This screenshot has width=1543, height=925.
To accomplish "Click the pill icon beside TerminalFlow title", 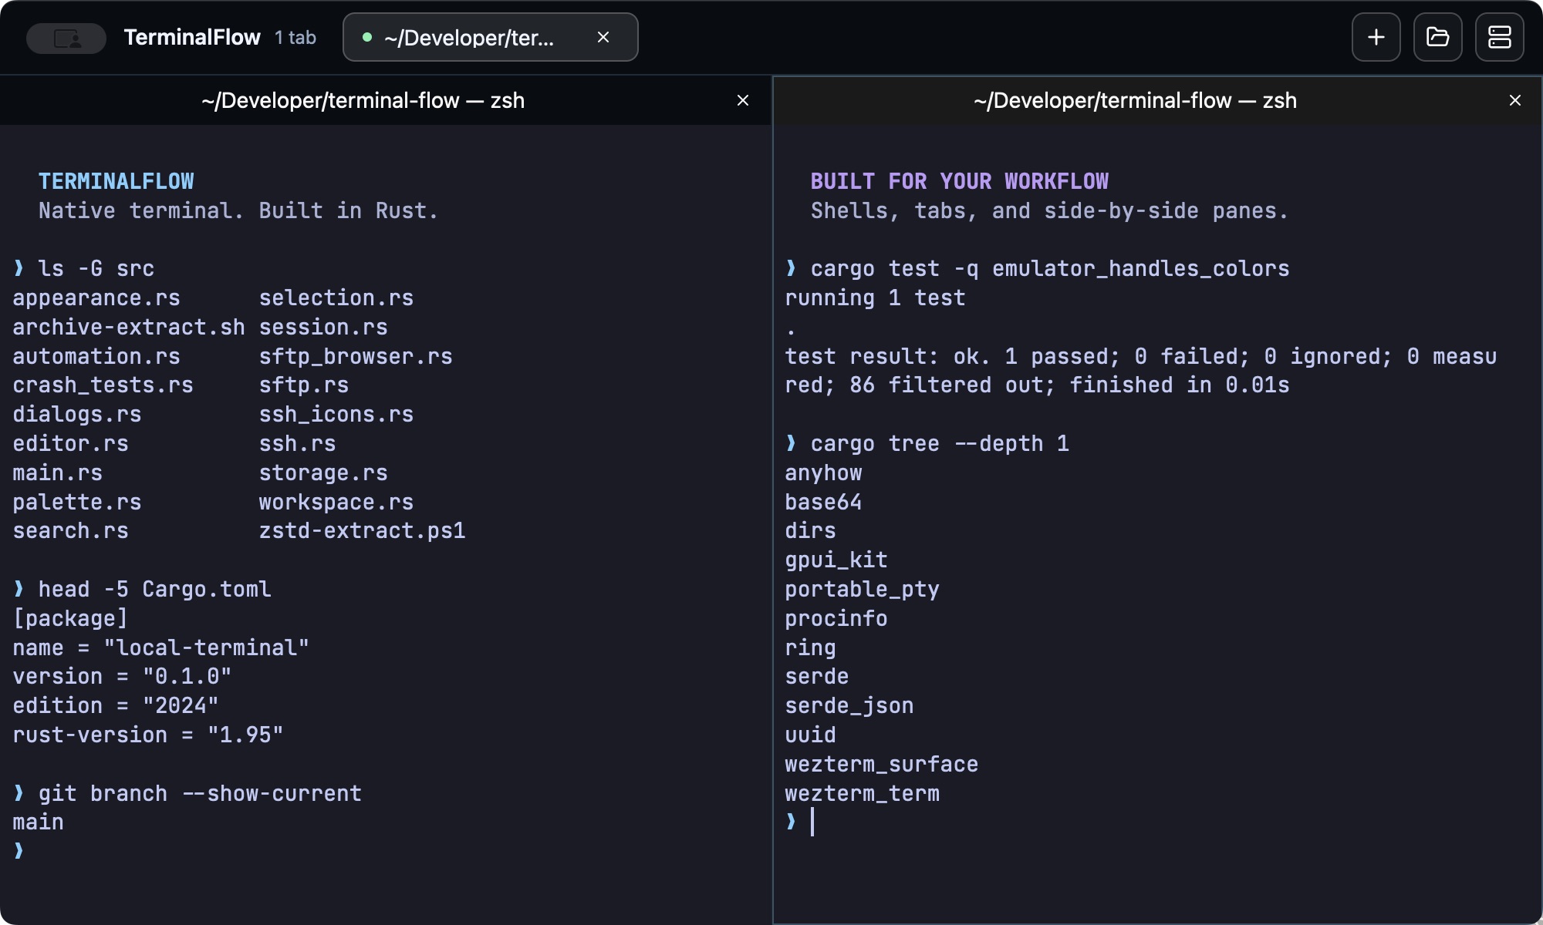I will coord(66,38).
